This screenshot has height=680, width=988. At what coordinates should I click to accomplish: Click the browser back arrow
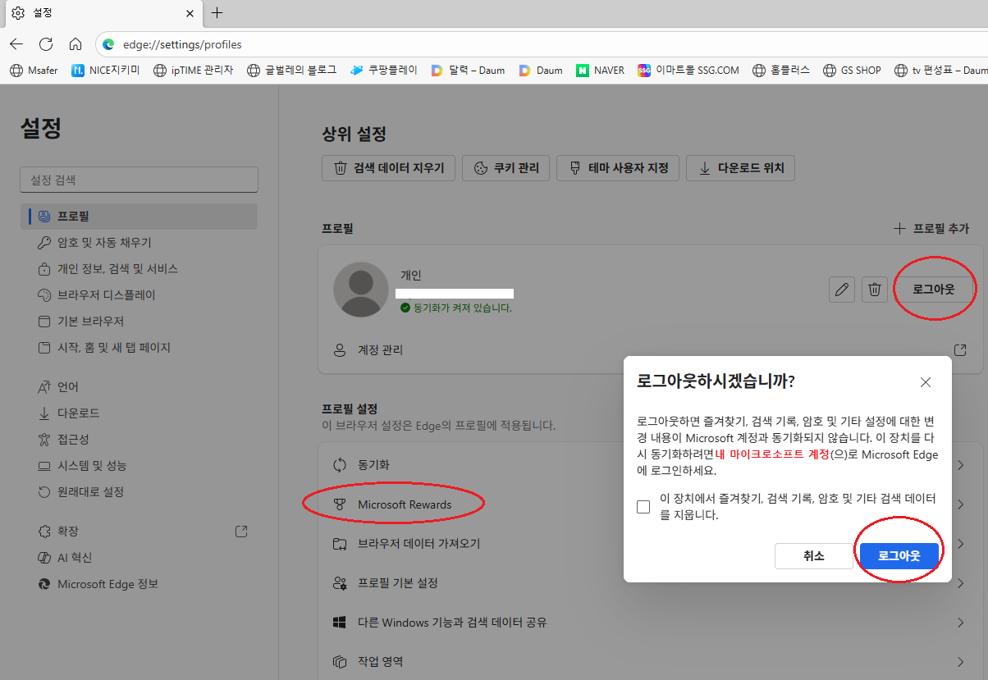pyautogui.click(x=16, y=44)
